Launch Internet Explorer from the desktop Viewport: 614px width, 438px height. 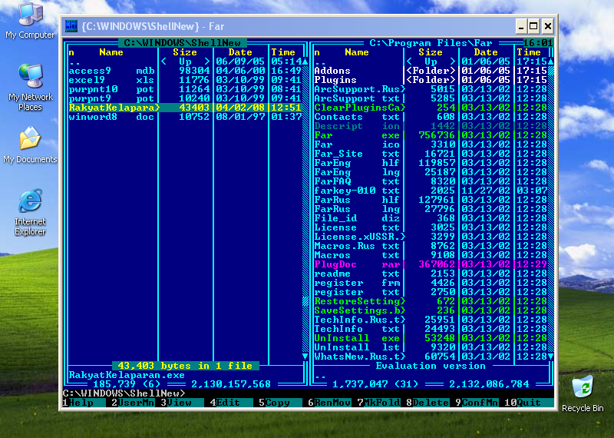pyautogui.click(x=30, y=212)
